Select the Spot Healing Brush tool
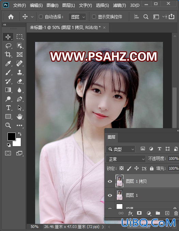Viewport: 179px width, 231px height. [19, 63]
